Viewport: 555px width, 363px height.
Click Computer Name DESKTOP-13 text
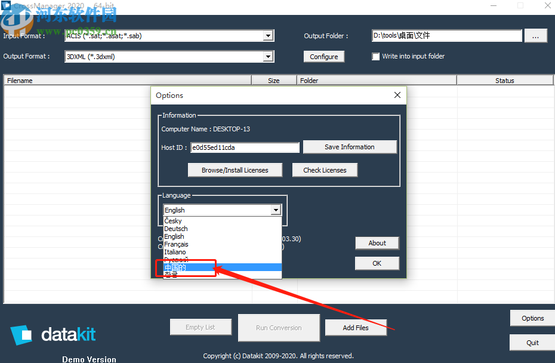click(x=206, y=129)
